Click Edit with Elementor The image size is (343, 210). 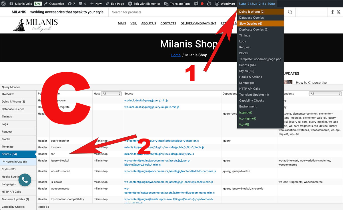click(144, 4)
